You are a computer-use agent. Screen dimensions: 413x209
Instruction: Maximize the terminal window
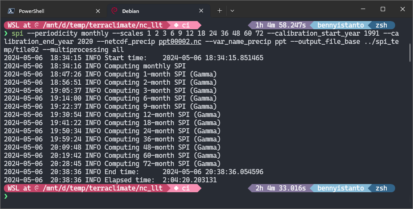click(x=383, y=9)
